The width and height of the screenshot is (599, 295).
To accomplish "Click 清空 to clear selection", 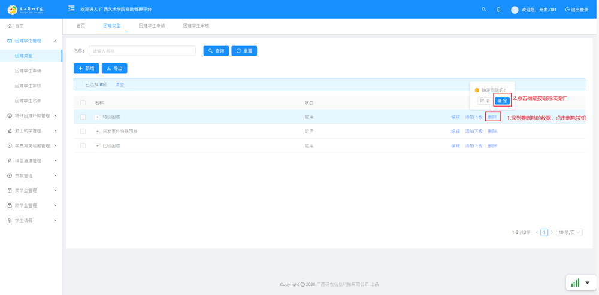I will (x=120, y=85).
